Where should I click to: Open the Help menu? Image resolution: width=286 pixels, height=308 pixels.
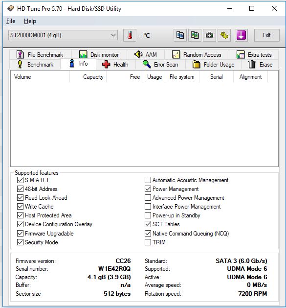tap(30, 21)
